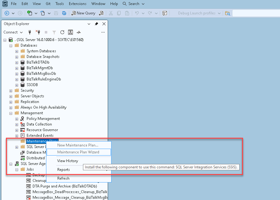Viewport: 280px width, 200px height.
Task: Collapse the Databases node
Action: [11, 46]
